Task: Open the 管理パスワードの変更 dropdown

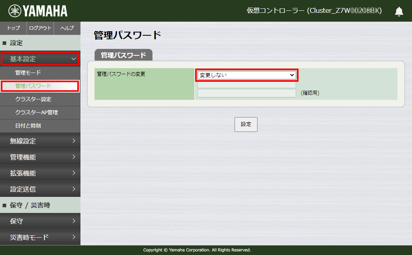Action: (246, 75)
